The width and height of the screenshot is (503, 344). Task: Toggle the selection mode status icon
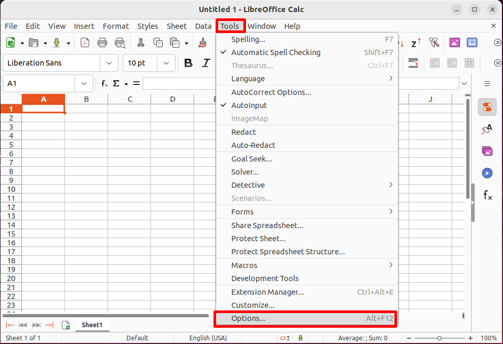click(285, 338)
